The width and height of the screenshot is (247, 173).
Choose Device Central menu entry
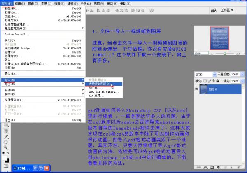(43, 34)
